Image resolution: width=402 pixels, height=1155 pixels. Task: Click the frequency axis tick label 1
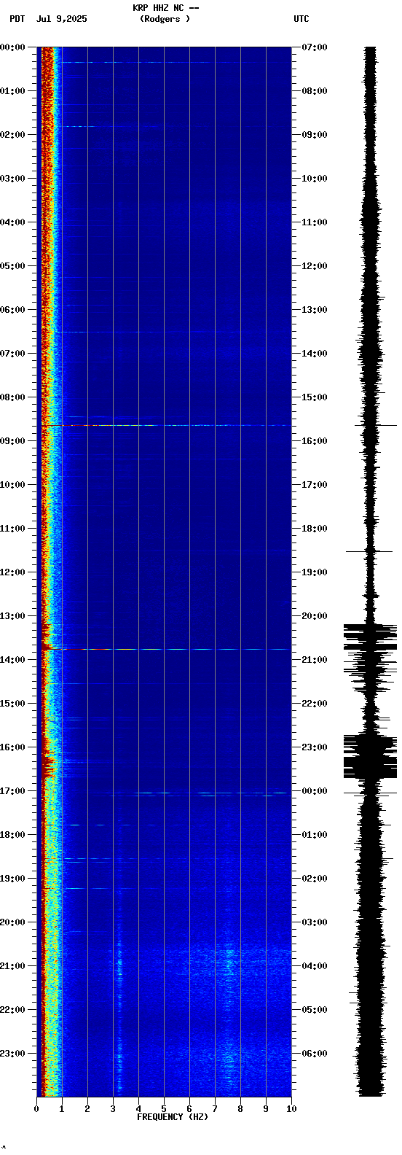(62, 1109)
